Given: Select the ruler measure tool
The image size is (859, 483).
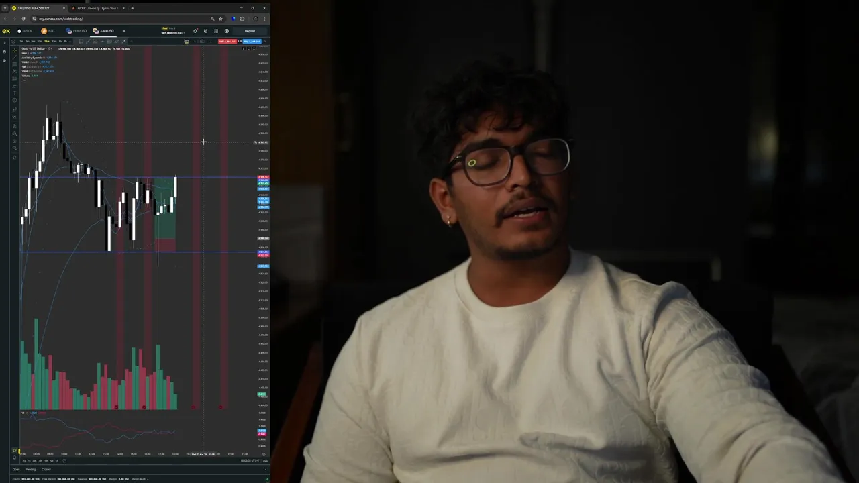Looking at the screenshot, I should tap(15, 109).
